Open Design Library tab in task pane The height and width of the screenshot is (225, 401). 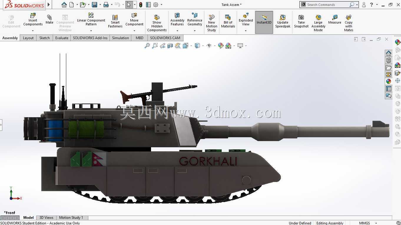coord(389,60)
